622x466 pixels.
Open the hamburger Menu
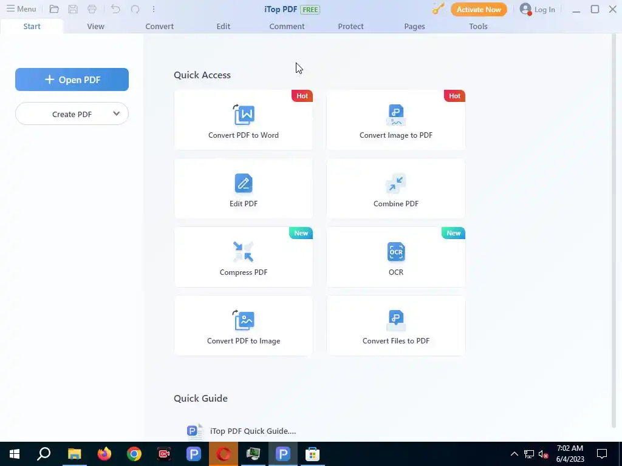point(21,9)
